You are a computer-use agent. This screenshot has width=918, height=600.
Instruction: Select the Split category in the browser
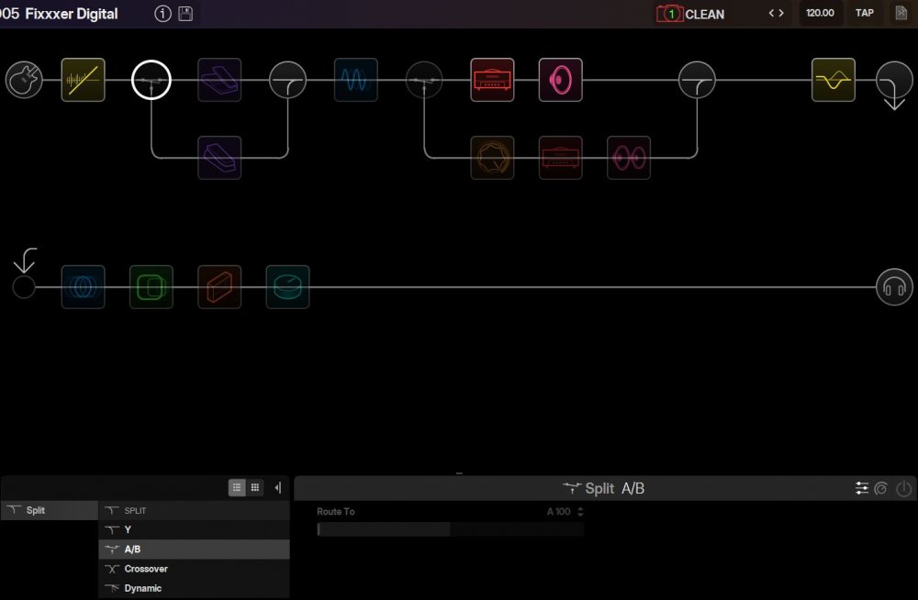point(50,510)
